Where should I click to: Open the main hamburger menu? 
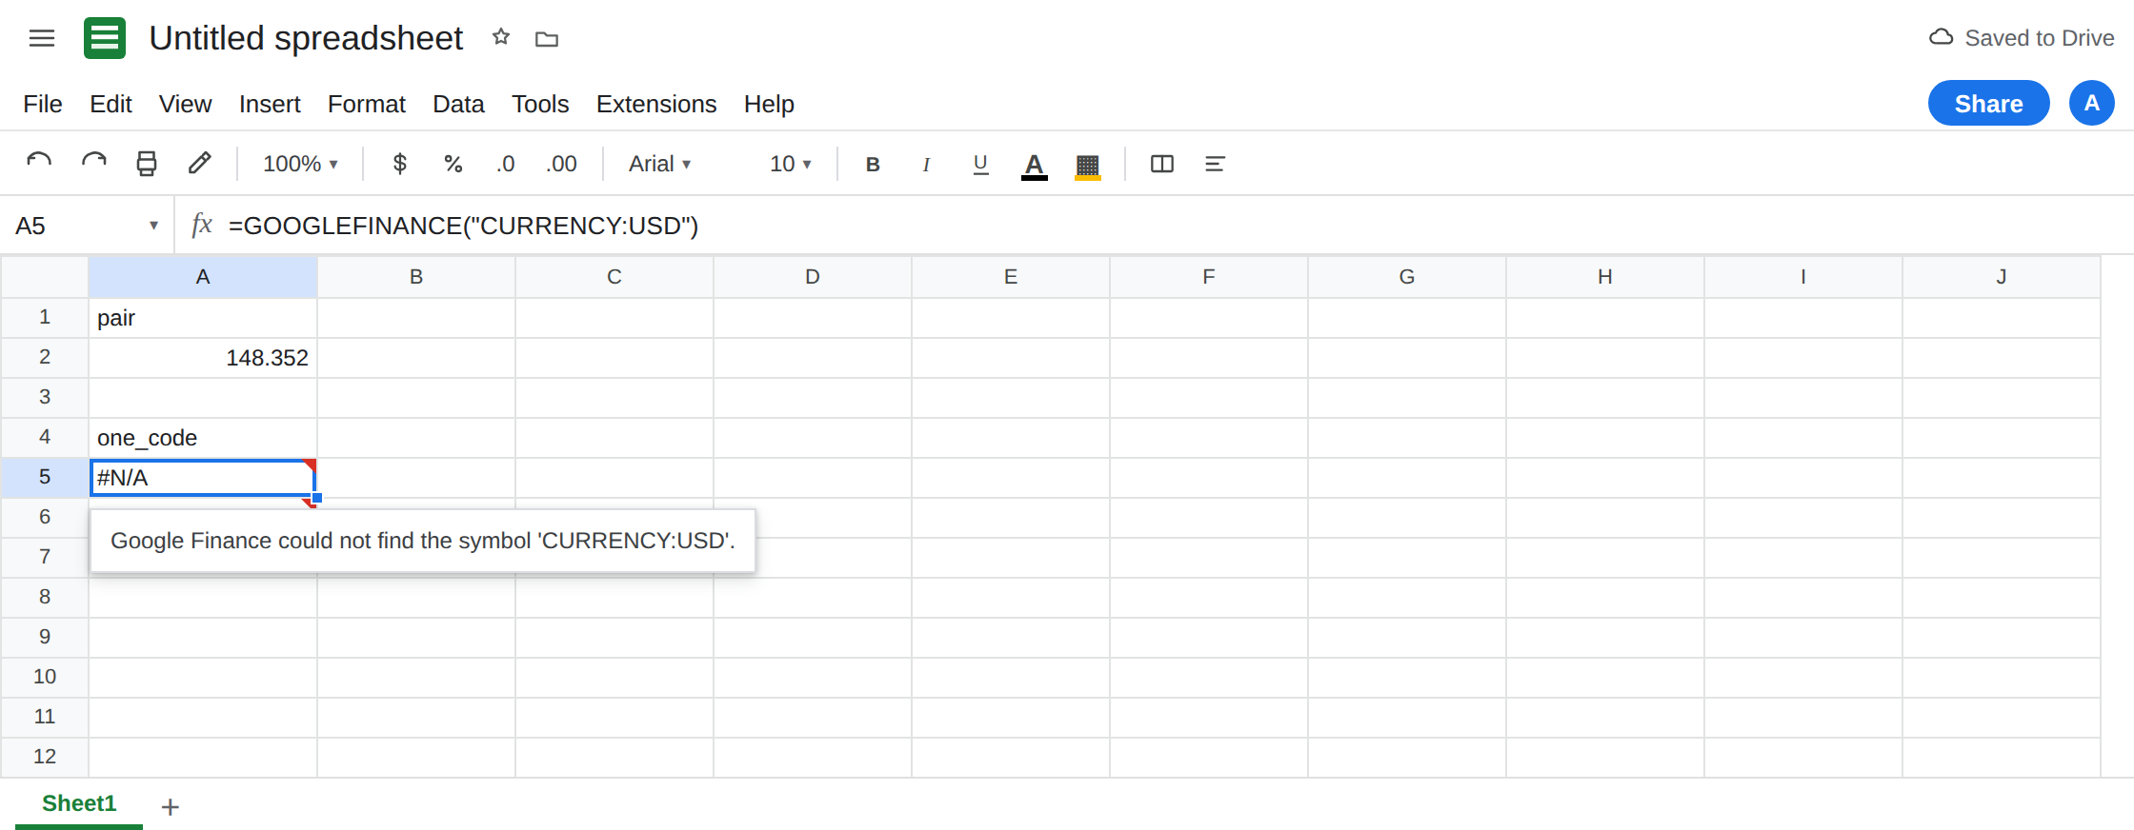42,38
